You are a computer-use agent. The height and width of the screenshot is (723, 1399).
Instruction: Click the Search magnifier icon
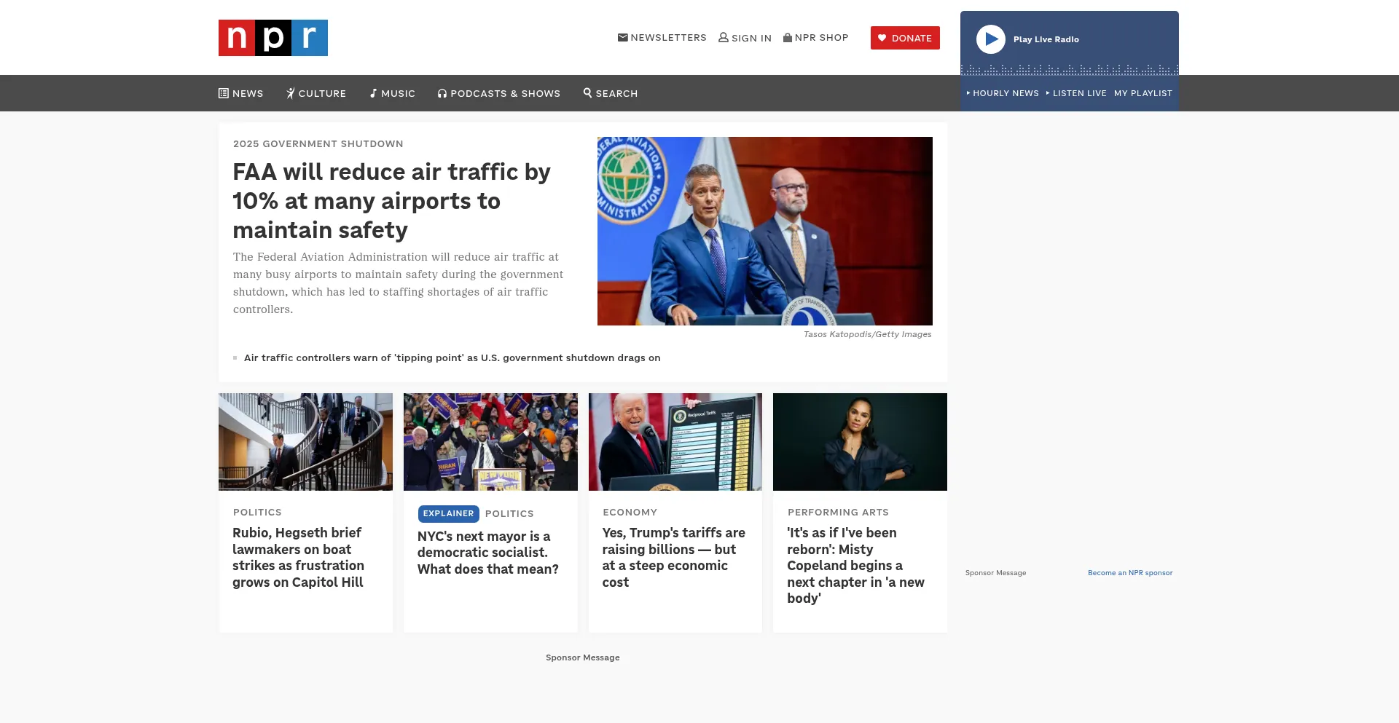coord(587,92)
